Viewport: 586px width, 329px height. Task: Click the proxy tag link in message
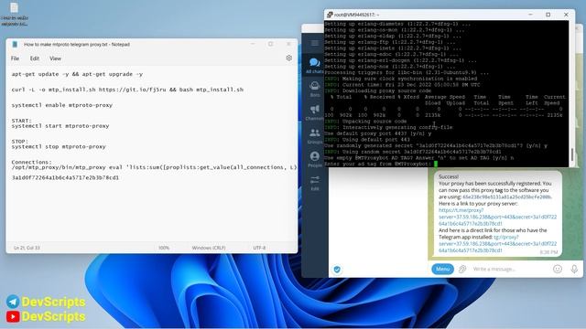(506, 197)
